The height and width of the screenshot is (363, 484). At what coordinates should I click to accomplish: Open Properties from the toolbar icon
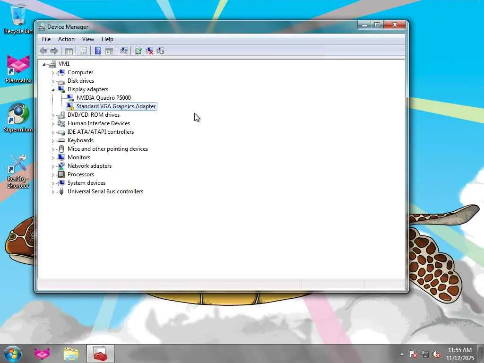(83, 51)
